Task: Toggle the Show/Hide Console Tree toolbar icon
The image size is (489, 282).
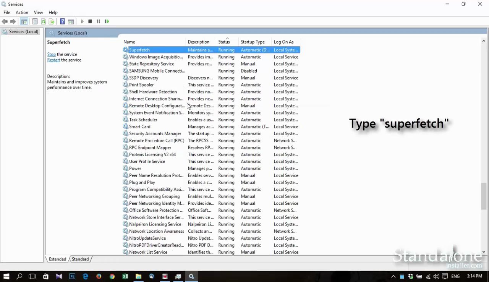Action: pyautogui.click(x=24, y=22)
